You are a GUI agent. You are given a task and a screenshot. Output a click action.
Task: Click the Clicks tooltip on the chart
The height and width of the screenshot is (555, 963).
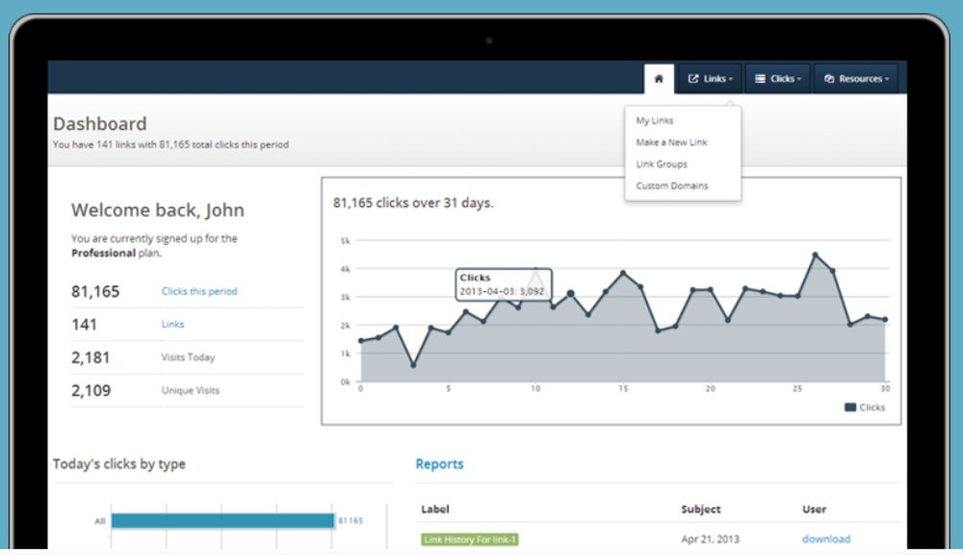pos(504,284)
